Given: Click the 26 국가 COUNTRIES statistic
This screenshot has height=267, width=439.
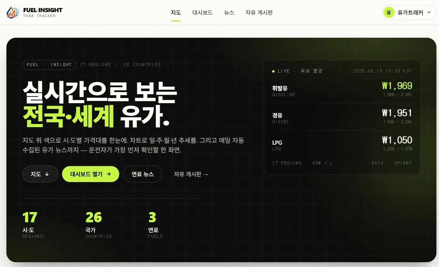Looking at the screenshot, I should pos(98,225).
